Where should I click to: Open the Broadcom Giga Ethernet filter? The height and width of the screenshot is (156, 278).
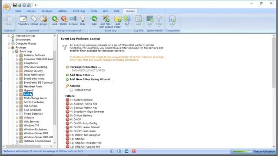pyautogui.click(x=87, y=112)
